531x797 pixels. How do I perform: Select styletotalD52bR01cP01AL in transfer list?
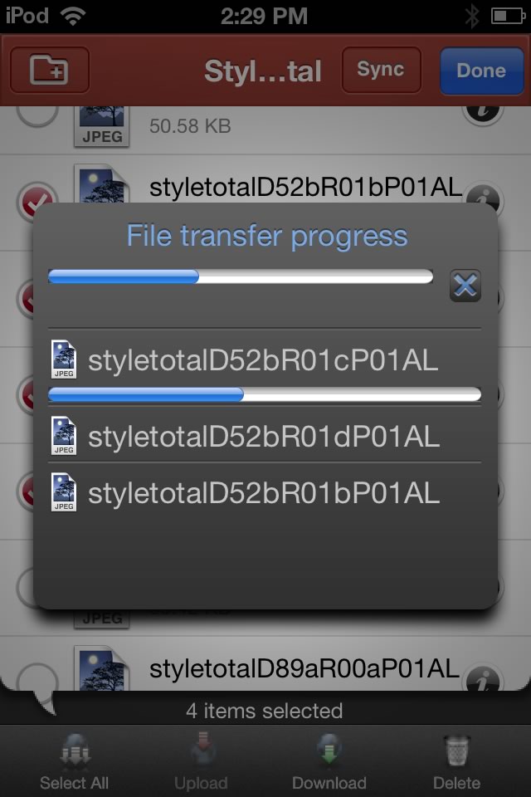pyautogui.click(x=264, y=359)
